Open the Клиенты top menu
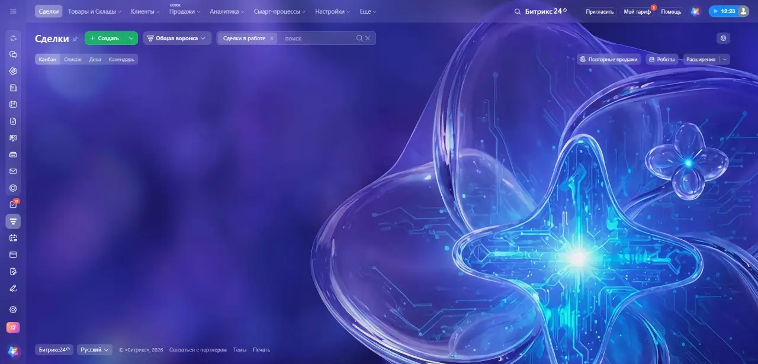The height and width of the screenshot is (364, 758). pyautogui.click(x=145, y=11)
